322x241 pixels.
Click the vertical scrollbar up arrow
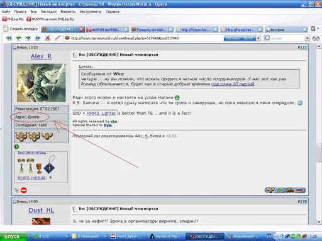point(319,46)
